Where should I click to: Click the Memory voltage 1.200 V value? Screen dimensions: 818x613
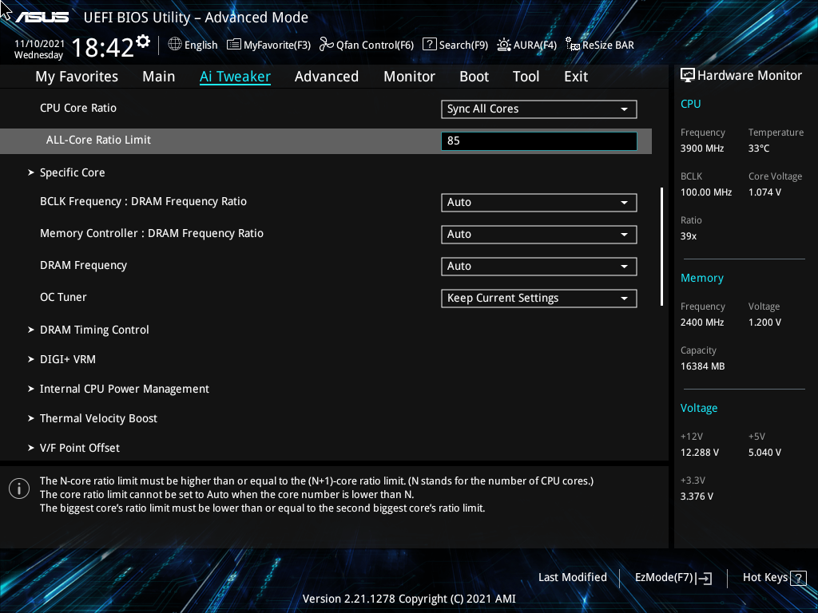click(x=764, y=322)
